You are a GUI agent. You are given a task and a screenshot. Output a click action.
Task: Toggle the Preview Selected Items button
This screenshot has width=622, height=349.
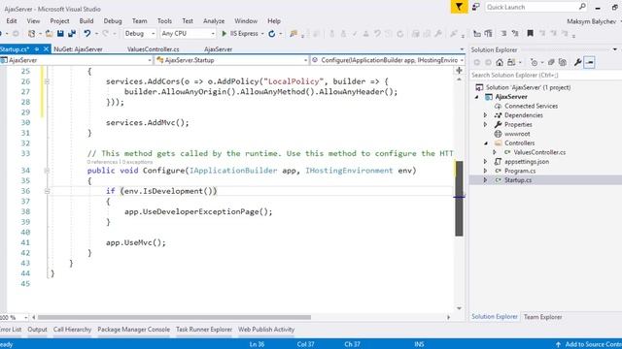coord(590,62)
